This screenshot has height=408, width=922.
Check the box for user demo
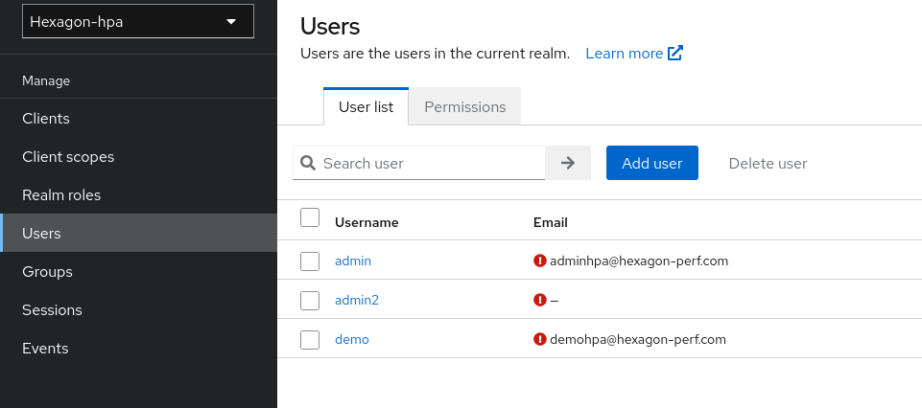click(310, 339)
